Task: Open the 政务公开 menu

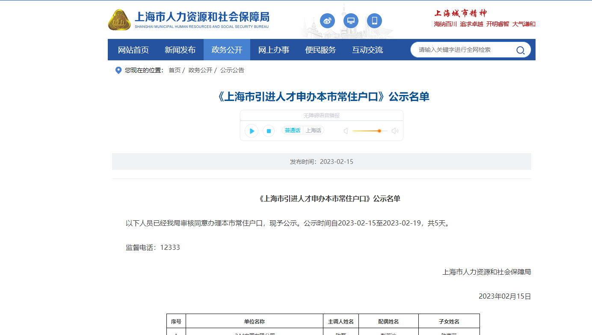Action: click(227, 50)
